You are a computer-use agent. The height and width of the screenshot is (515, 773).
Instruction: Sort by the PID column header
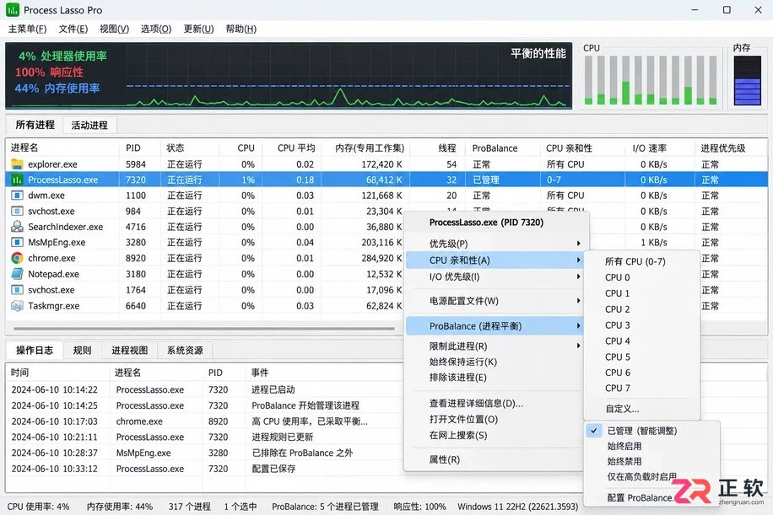(x=139, y=148)
